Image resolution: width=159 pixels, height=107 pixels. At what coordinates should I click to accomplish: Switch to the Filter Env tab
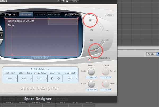pos(40,15)
